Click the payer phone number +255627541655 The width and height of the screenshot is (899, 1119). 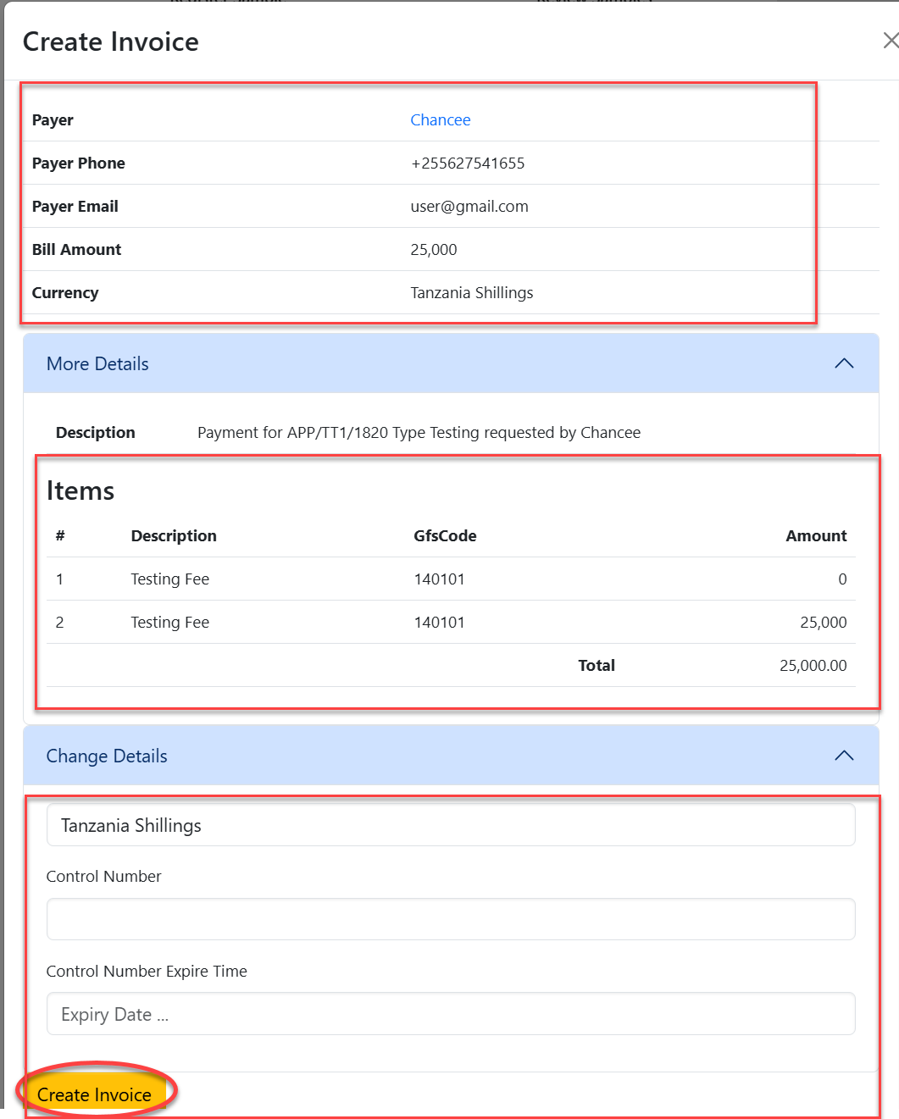[468, 163]
